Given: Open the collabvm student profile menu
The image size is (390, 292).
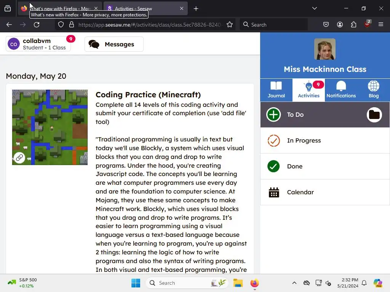Looking at the screenshot, I should coord(38,44).
